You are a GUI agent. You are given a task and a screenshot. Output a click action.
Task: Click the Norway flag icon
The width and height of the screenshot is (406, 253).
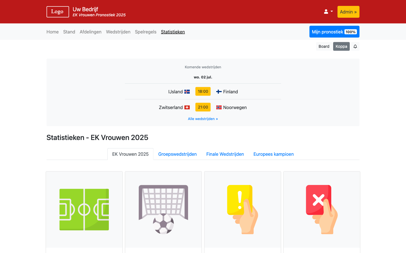(219, 107)
